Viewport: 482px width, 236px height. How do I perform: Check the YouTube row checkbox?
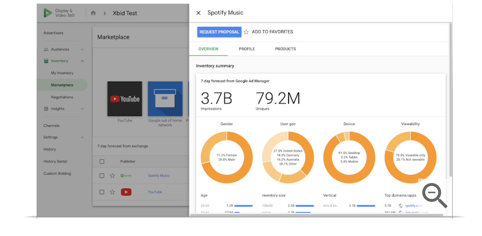click(102, 192)
